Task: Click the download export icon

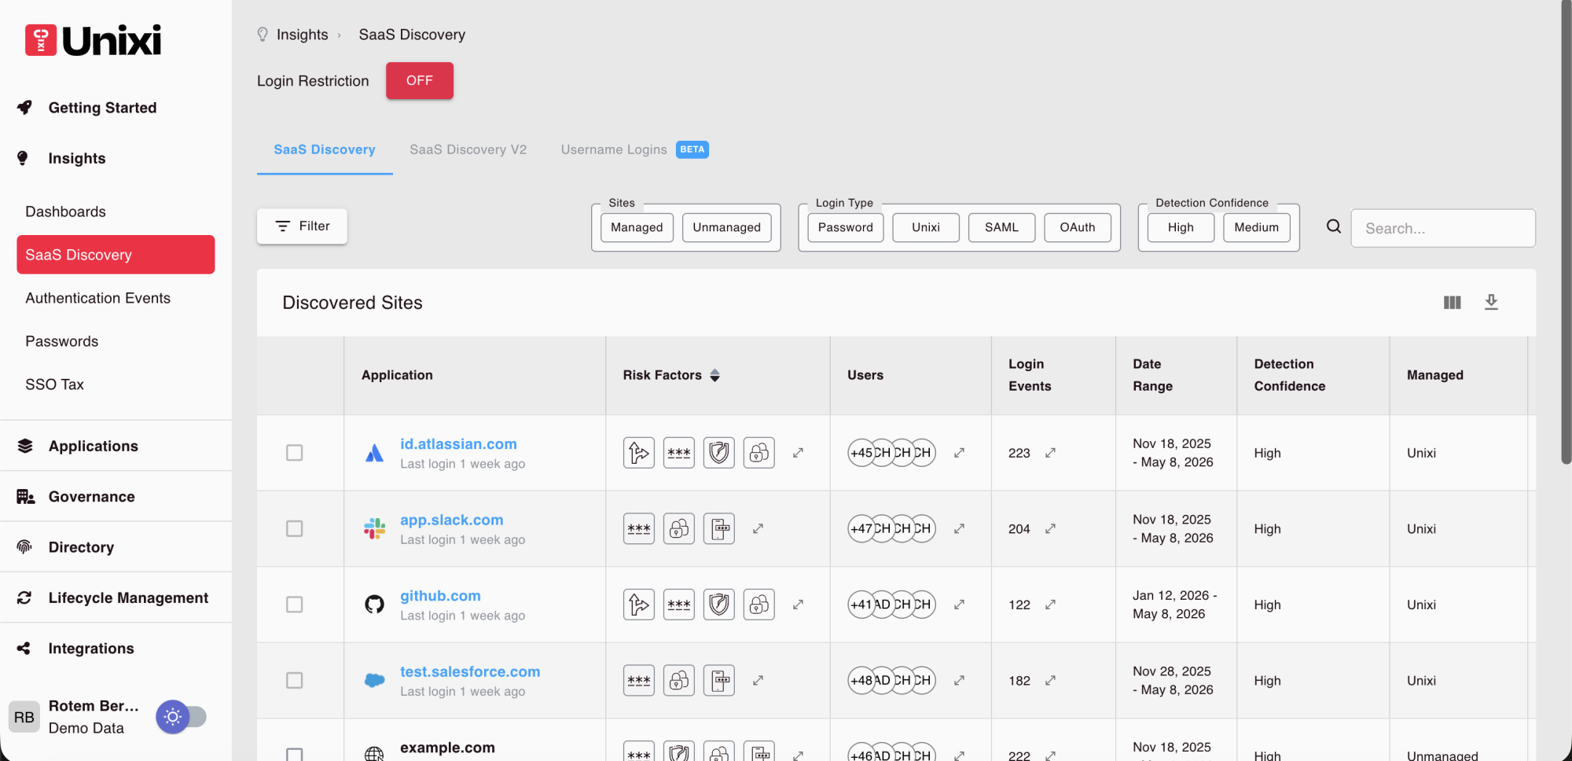Action: (x=1491, y=302)
